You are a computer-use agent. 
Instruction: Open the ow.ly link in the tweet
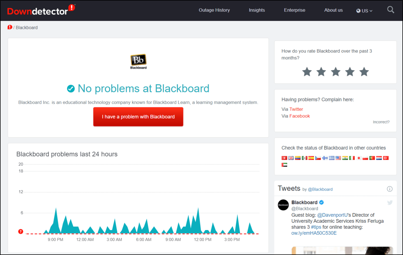click(314, 233)
